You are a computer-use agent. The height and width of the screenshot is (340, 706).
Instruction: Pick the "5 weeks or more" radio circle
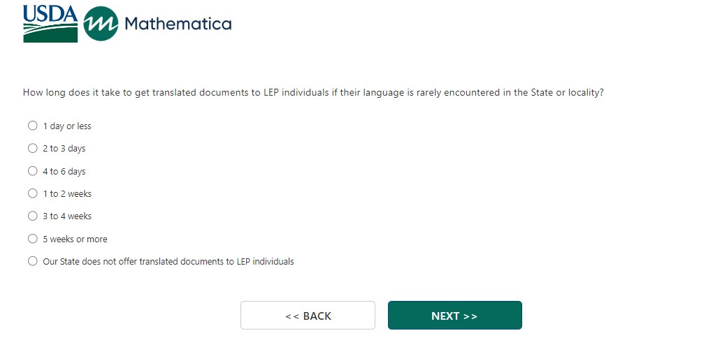(32, 239)
